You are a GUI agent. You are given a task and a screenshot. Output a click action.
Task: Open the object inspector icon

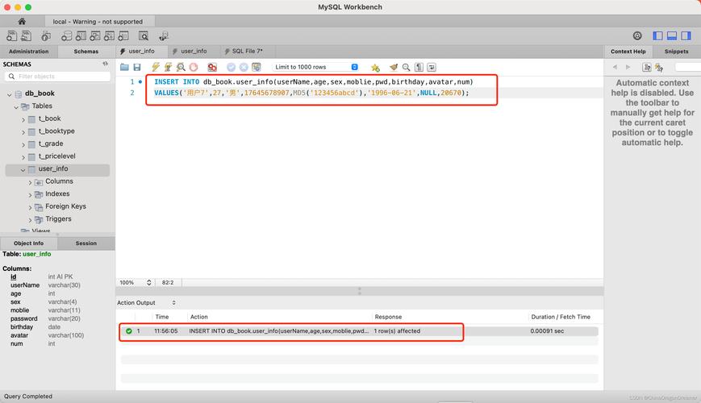[46, 36]
